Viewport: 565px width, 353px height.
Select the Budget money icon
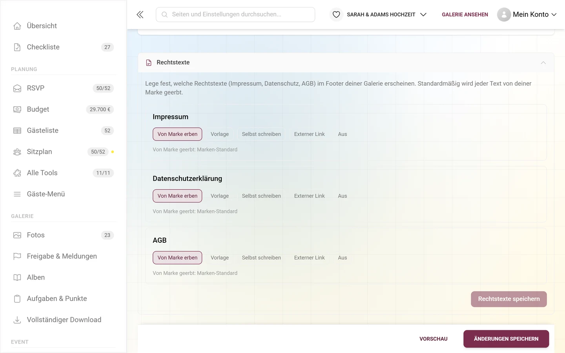point(17,109)
